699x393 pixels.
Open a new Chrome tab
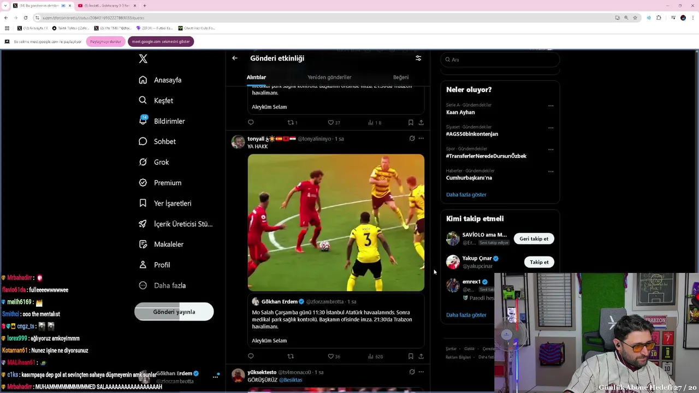(x=144, y=5)
